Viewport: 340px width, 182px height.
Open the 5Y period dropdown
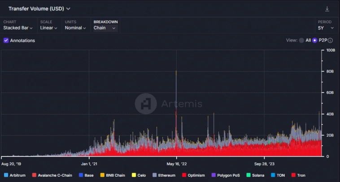(x=326, y=28)
